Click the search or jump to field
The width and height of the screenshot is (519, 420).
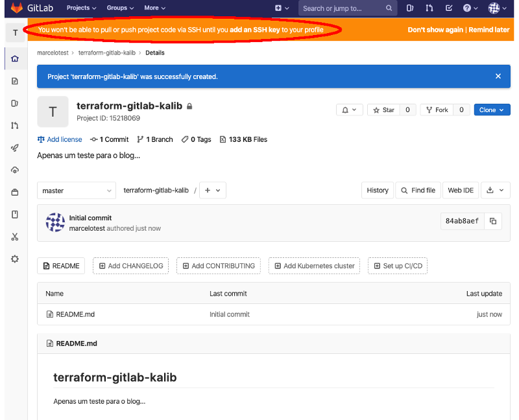point(344,8)
